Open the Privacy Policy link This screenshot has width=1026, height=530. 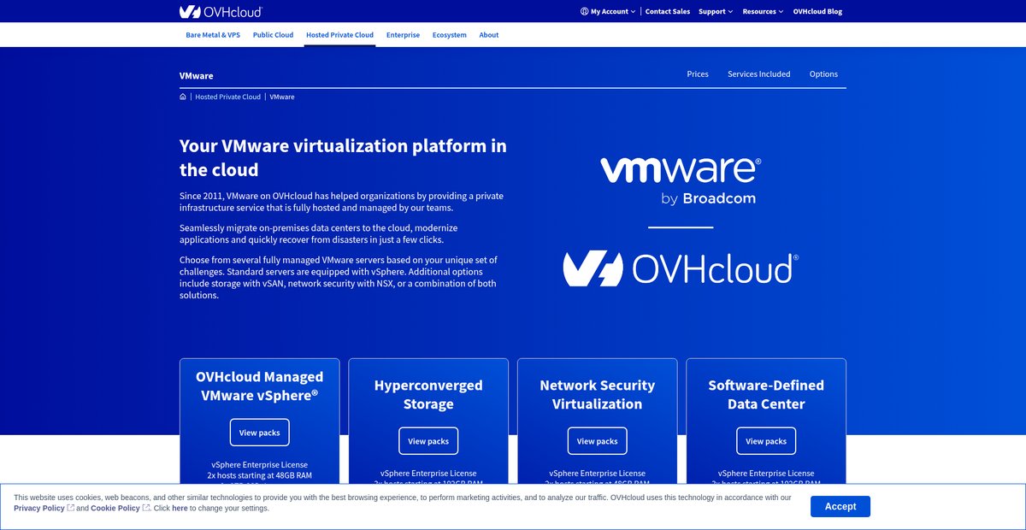(39, 508)
